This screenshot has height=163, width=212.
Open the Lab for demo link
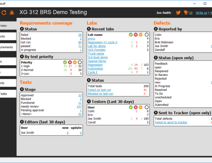[97, 46]
